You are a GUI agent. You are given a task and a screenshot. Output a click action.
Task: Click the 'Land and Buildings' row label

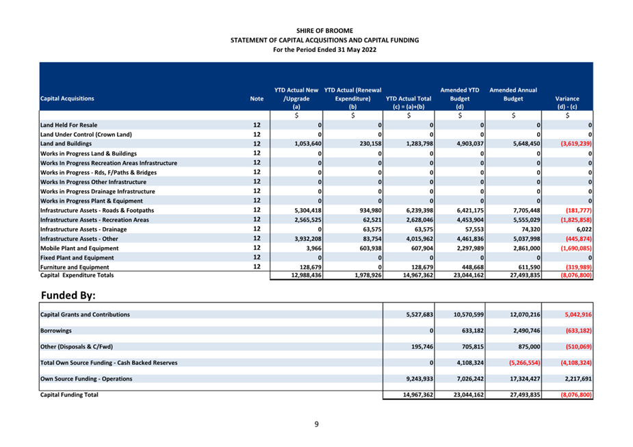(x=66, y=144)
